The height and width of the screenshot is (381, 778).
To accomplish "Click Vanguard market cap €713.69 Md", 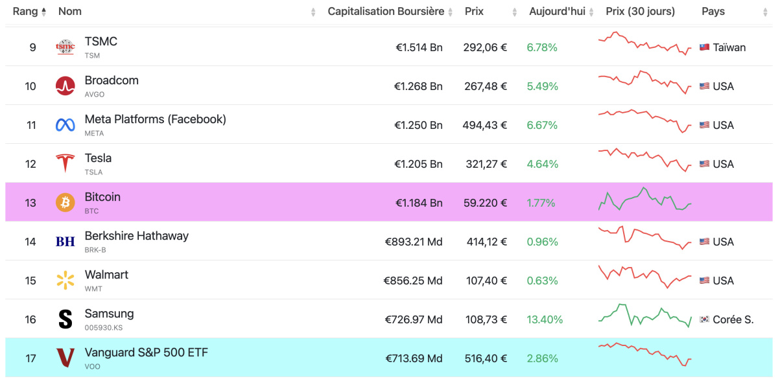I will tap(414, 358).
